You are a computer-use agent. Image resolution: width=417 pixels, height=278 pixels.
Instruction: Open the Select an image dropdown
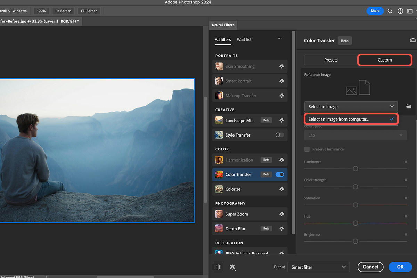[351, 106]
